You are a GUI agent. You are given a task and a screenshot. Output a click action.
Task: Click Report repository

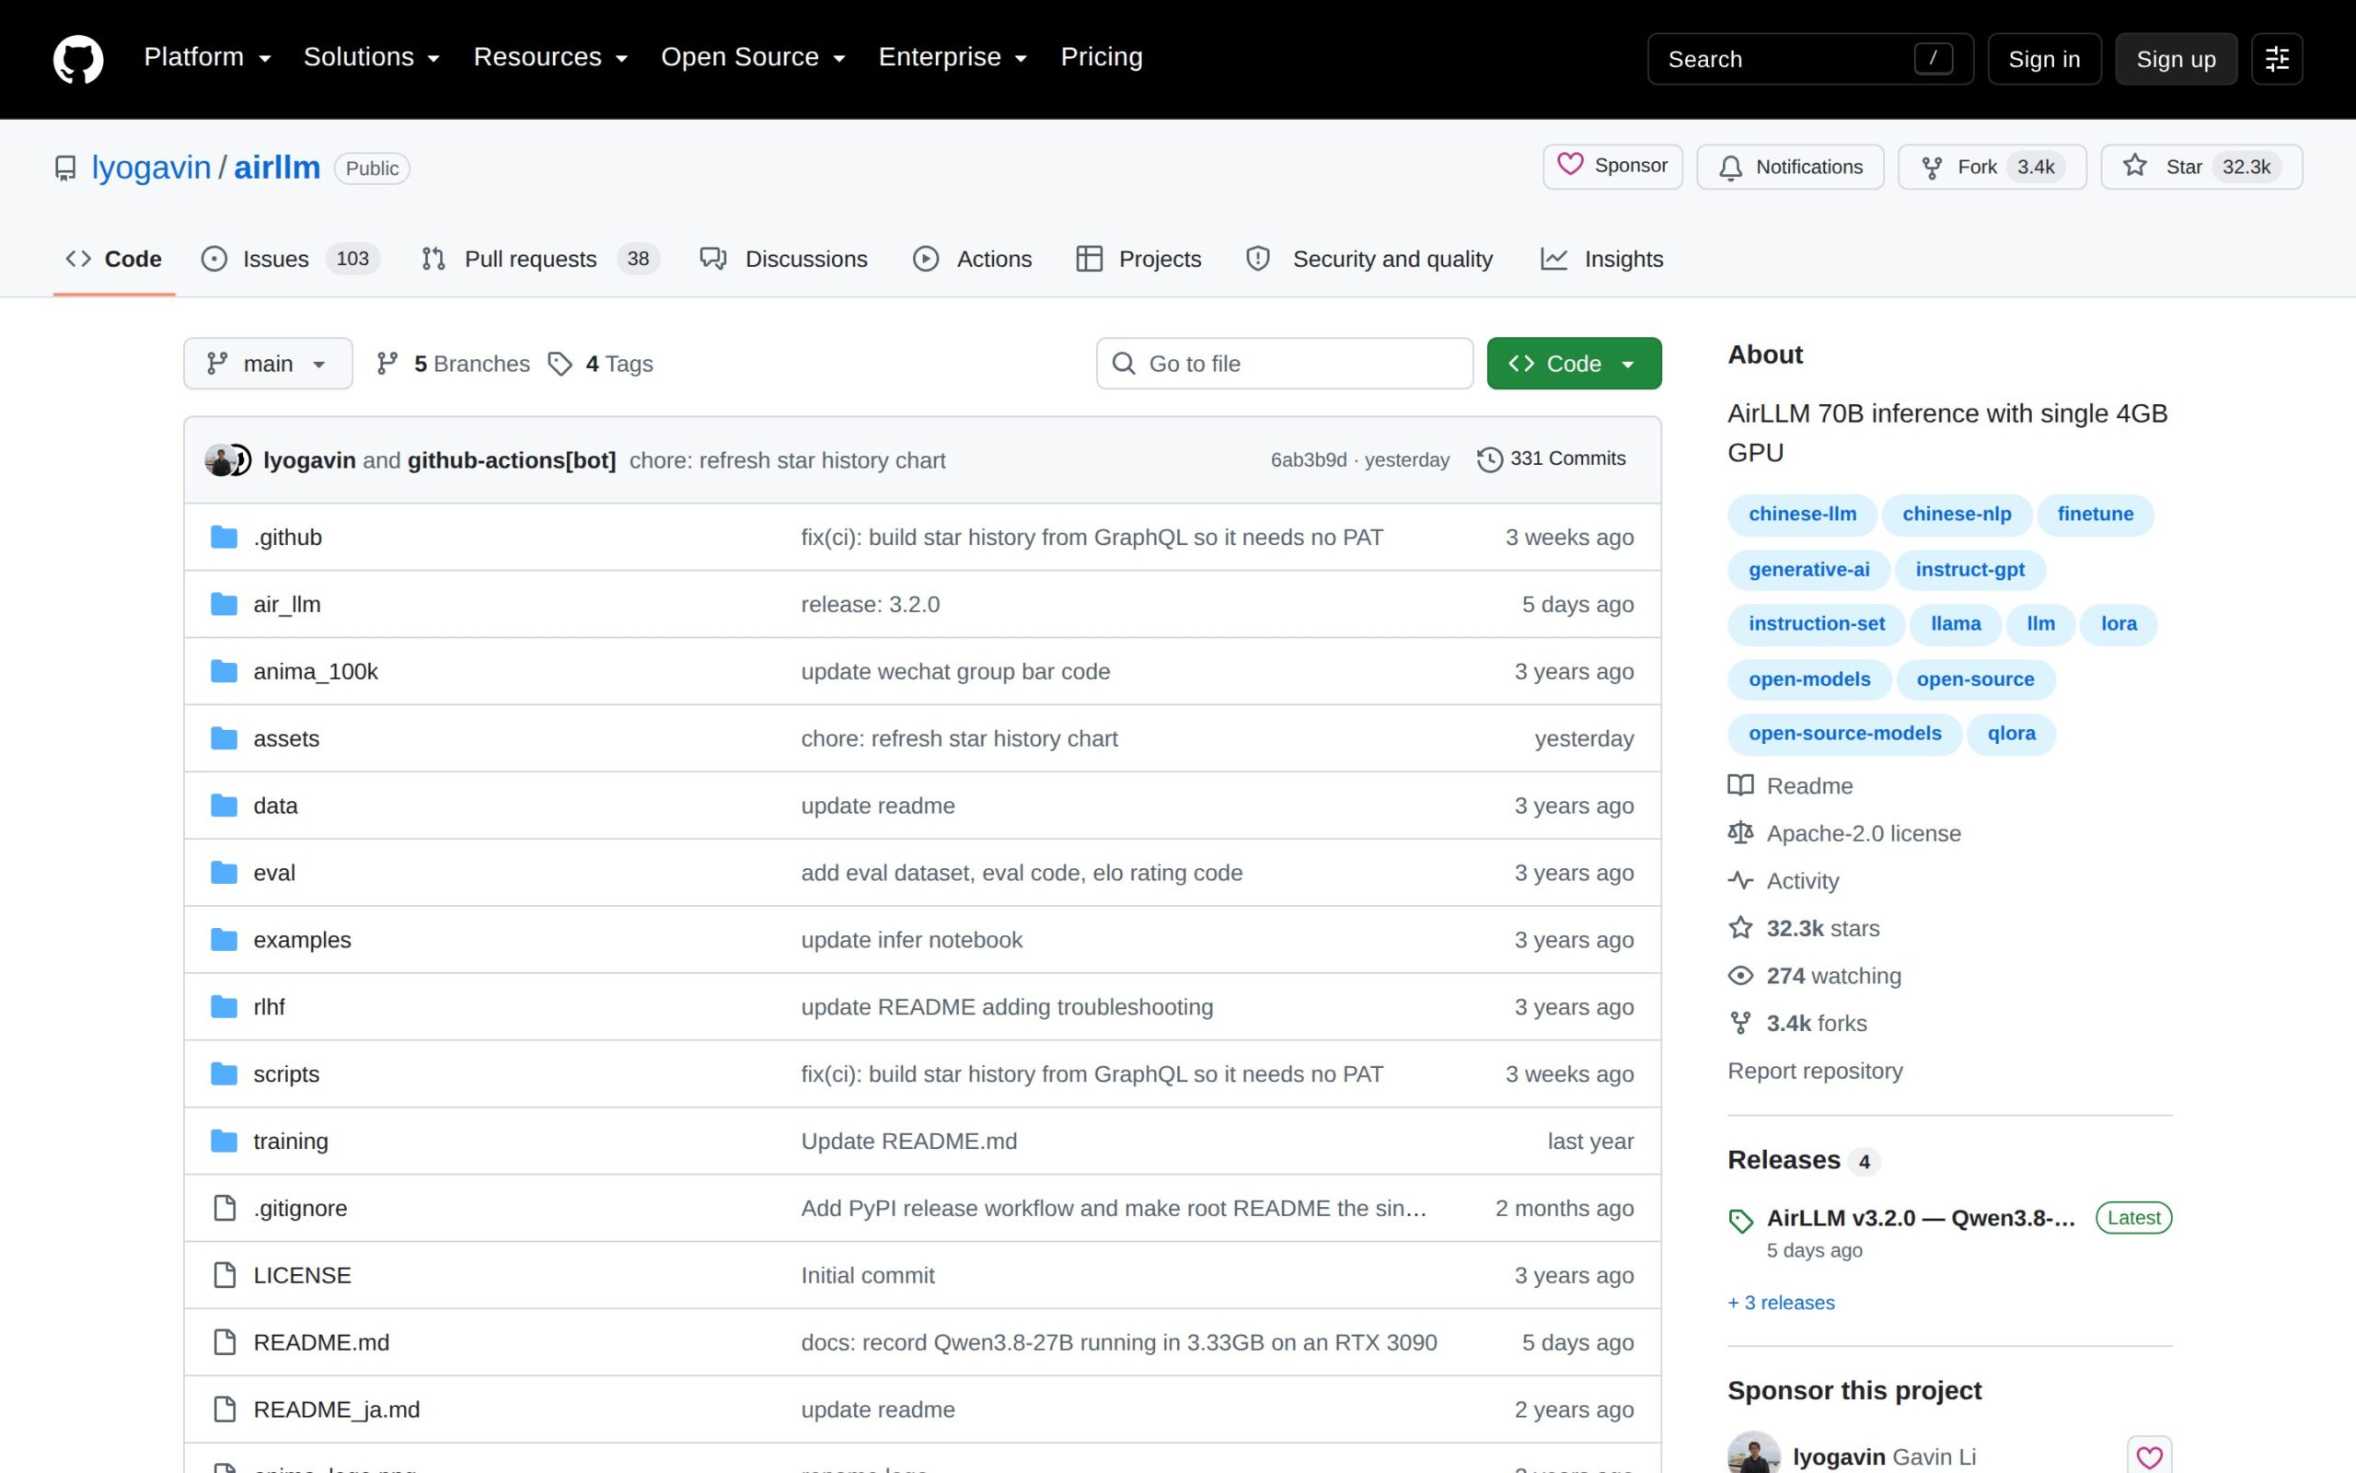point(1815,1071)
